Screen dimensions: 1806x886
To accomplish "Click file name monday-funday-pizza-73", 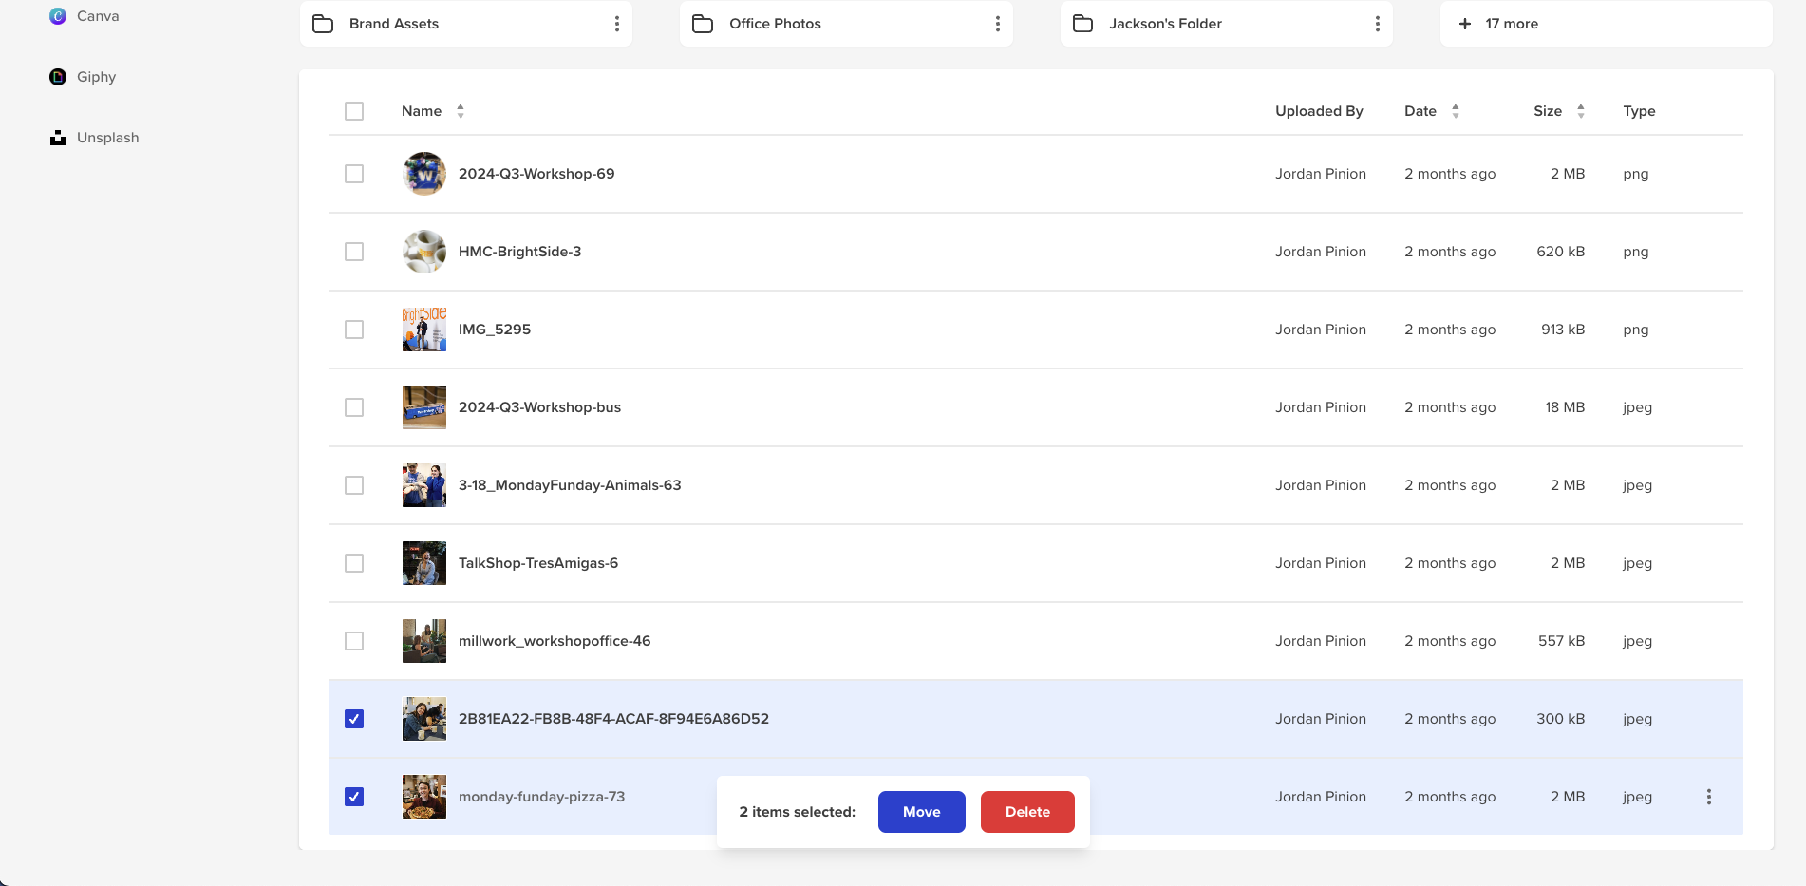I will pos(541,797).
